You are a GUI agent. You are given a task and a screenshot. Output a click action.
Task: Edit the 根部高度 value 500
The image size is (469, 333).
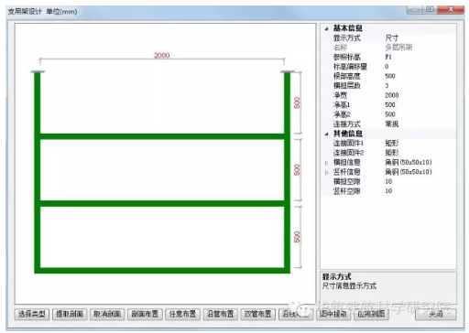tap(390, 76)
